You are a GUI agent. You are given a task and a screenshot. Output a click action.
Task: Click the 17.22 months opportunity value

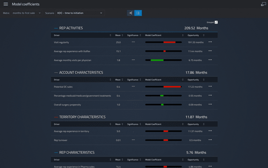(195, 87)
